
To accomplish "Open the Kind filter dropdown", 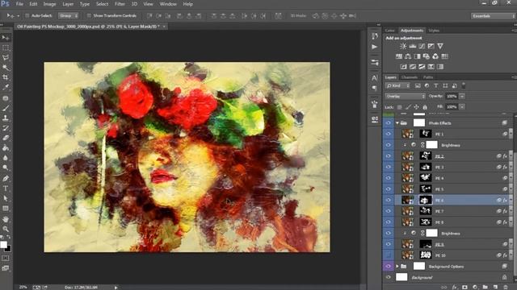I will [x=397, y=86].
